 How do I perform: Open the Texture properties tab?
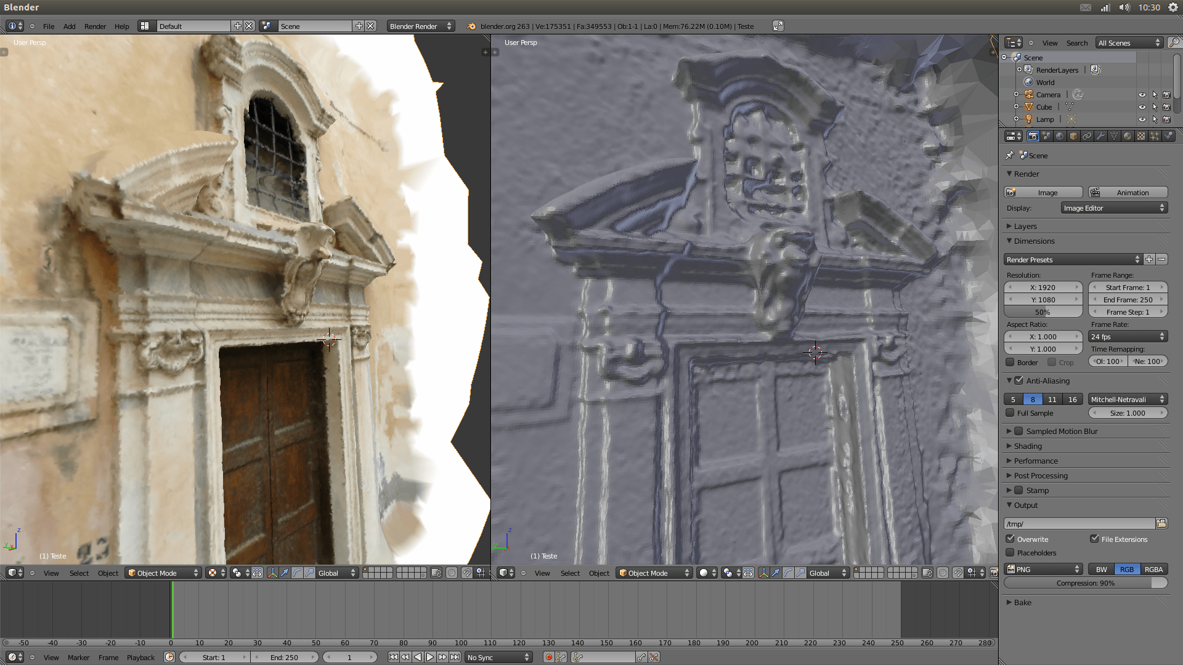point(1141,136)
